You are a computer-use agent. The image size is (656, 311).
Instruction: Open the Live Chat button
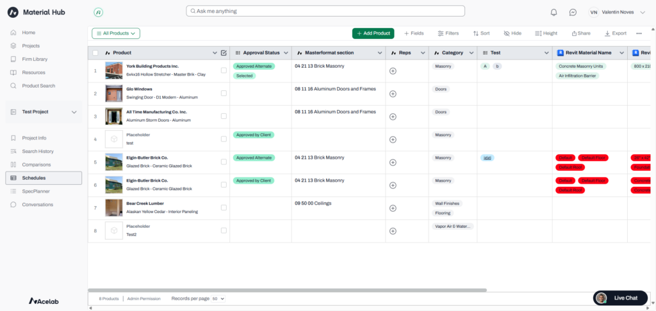[620, 298]
